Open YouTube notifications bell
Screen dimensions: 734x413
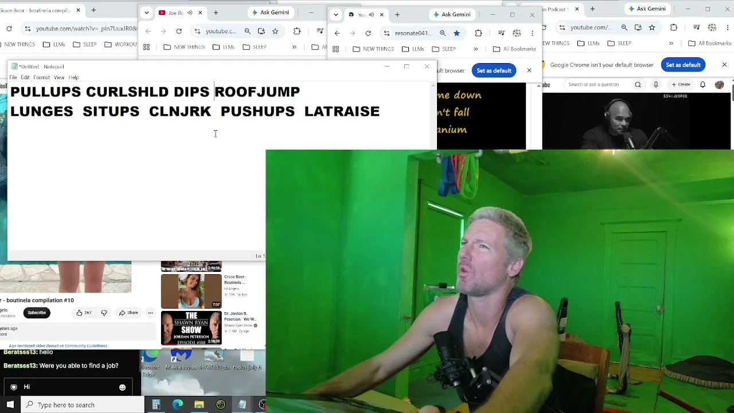pos(703,85)
